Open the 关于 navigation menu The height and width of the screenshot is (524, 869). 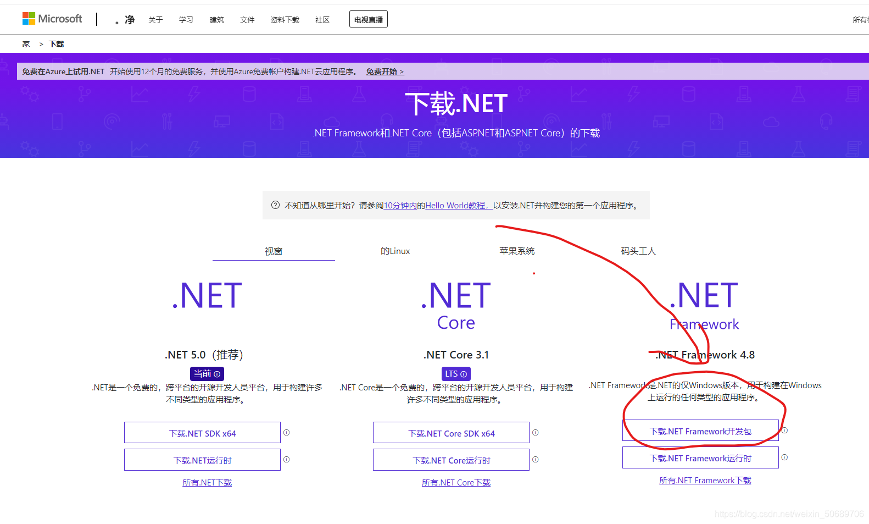coord(155,20)
